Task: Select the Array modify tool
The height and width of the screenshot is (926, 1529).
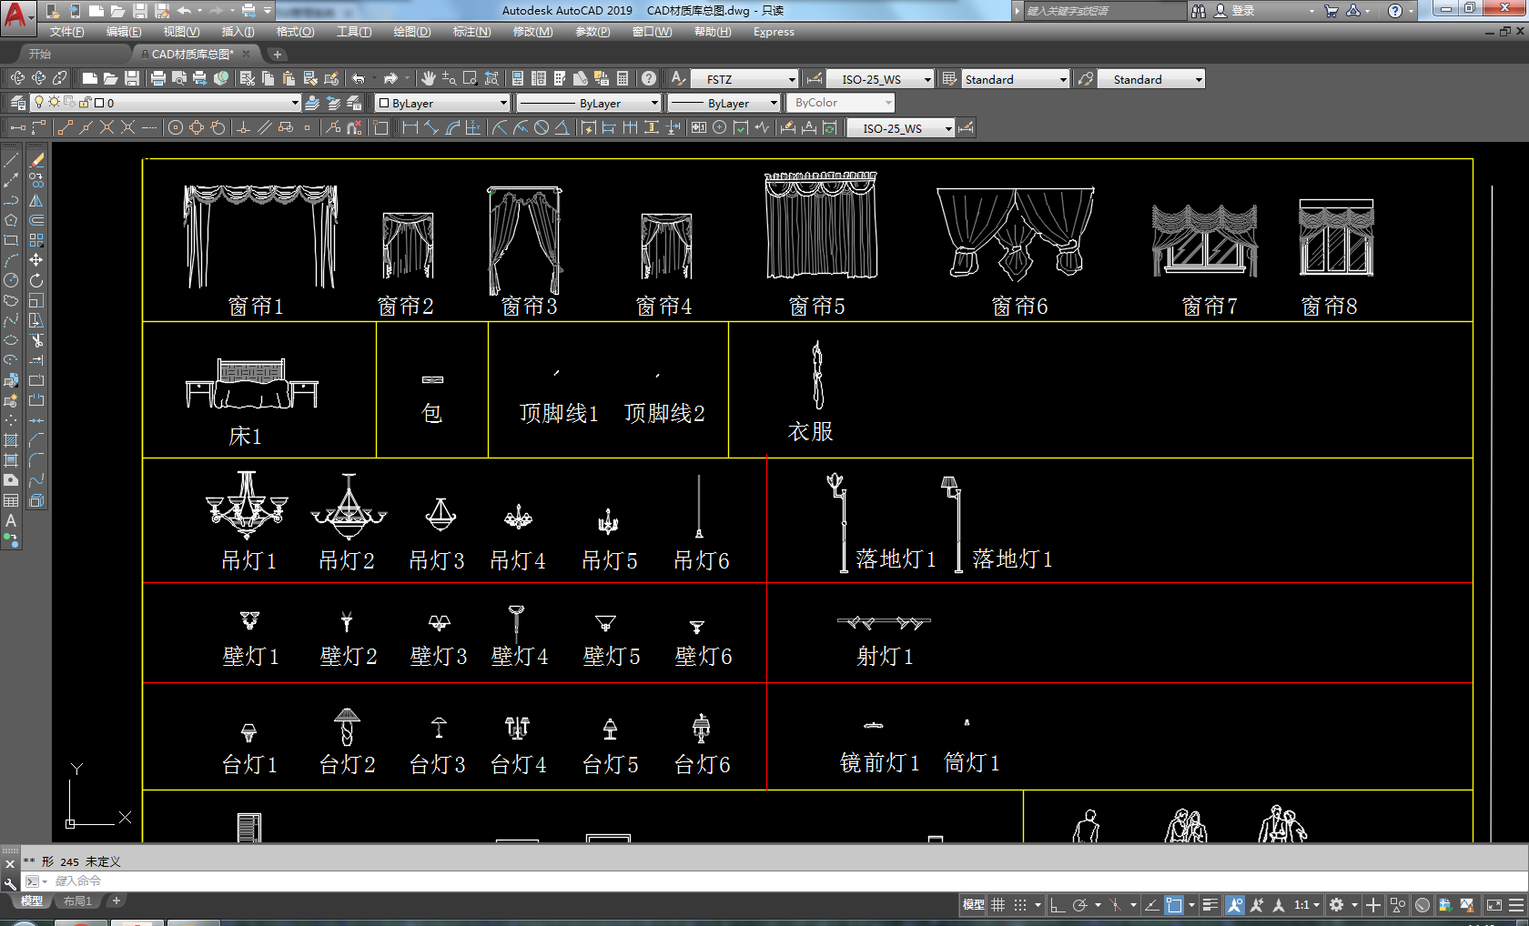Action: pos(36,240)
